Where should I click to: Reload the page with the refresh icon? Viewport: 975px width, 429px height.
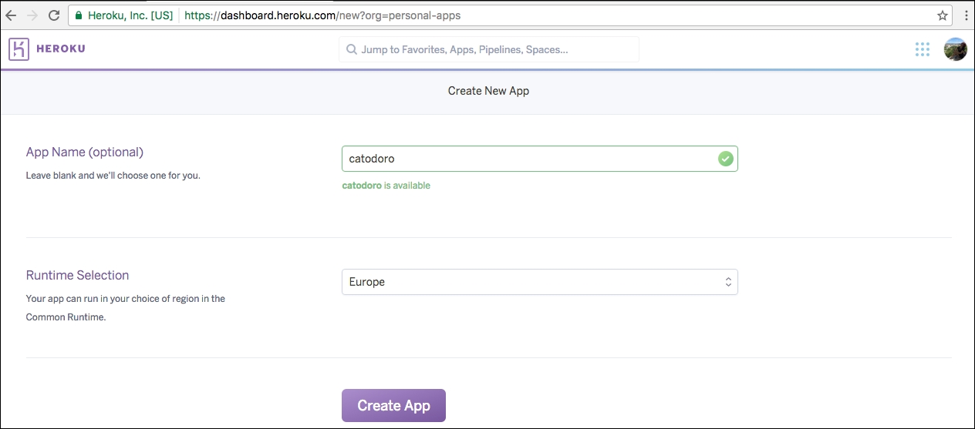[x=54, y=15]
